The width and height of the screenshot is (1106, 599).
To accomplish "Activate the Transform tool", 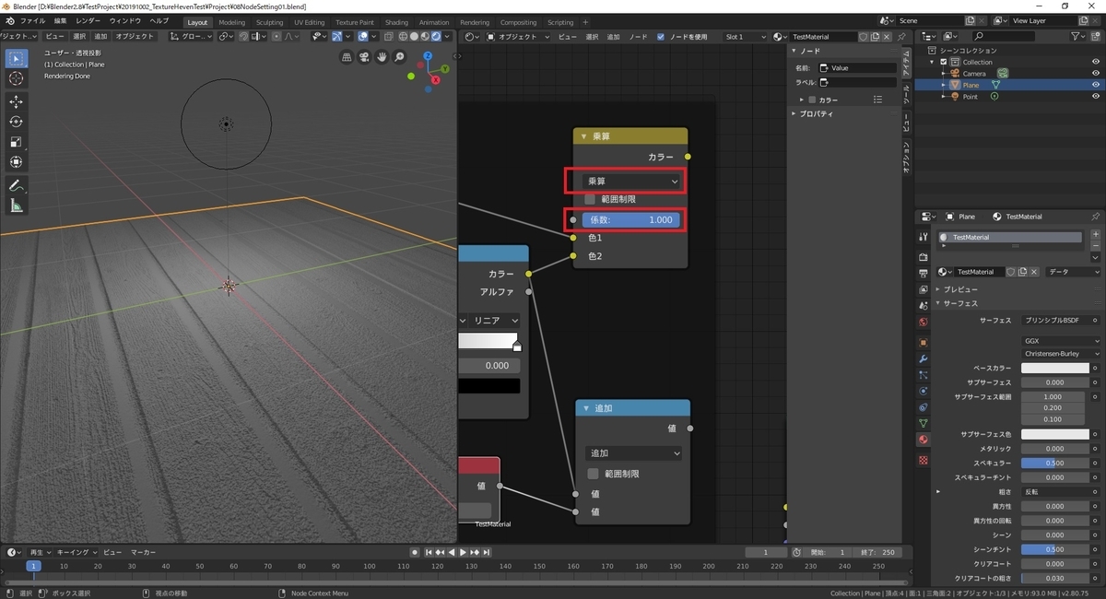I will coord(16,162).
